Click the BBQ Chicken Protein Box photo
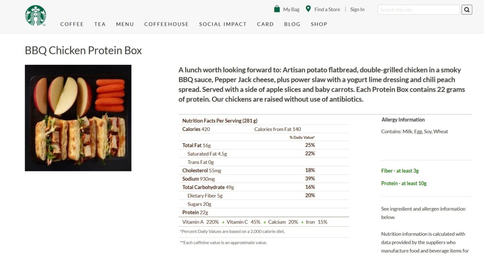 coord(78,118)
